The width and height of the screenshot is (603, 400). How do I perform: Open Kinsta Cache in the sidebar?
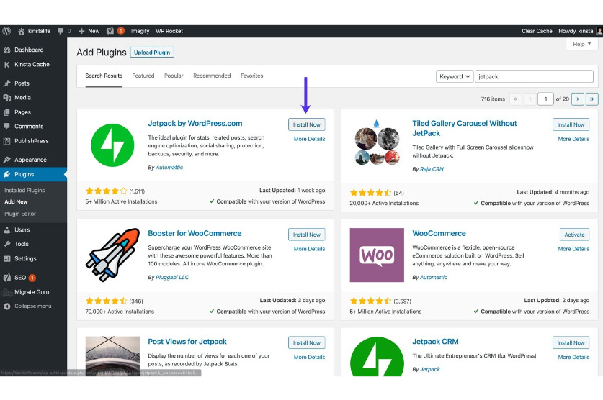[x=32, y=64]
